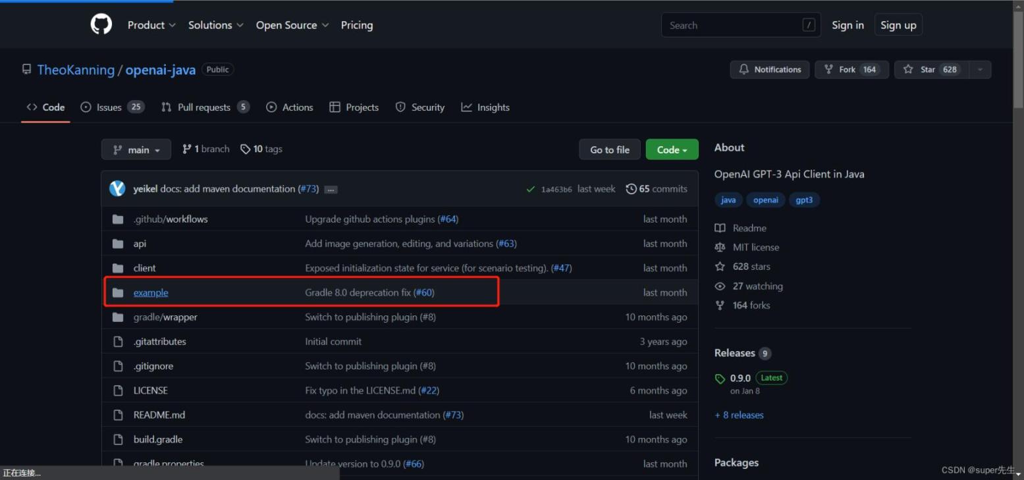1024x480 pixels.
Task: Open the client folder
Action: 145,268
